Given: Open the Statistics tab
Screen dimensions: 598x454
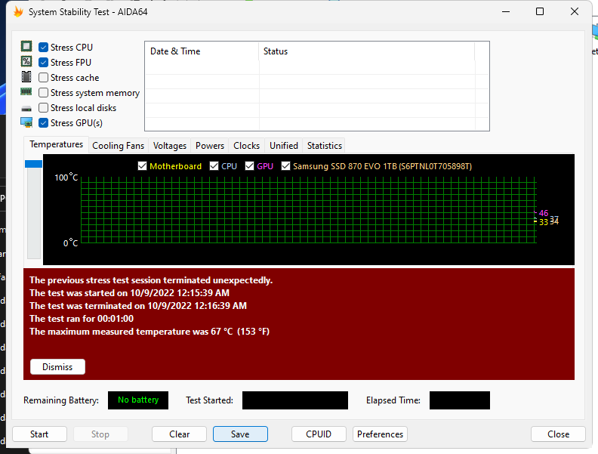Looking at the screenshot, I should tap(325, 146).
